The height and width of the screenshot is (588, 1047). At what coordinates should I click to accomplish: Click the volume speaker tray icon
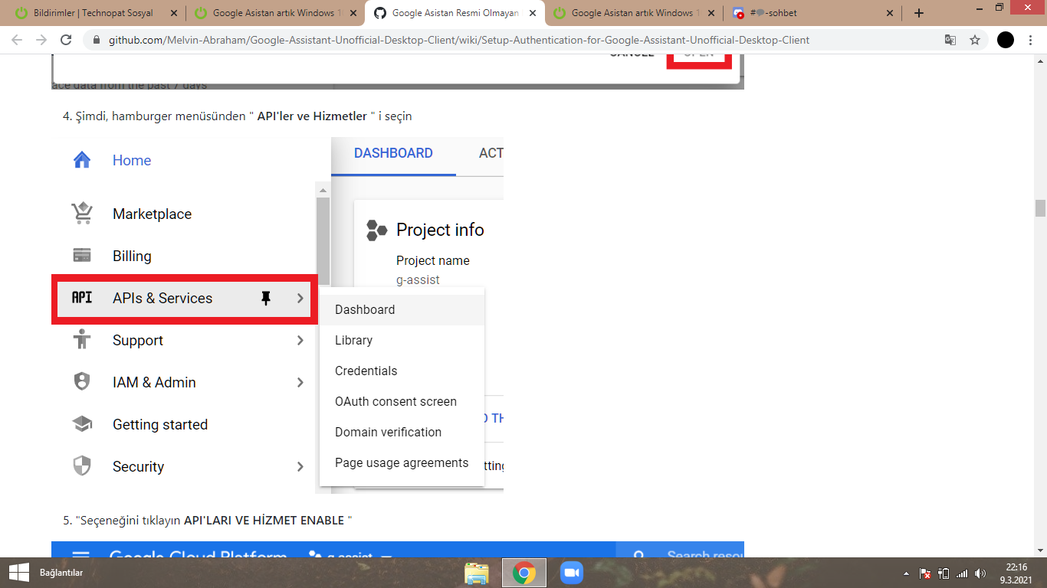(x=980, y=573)
